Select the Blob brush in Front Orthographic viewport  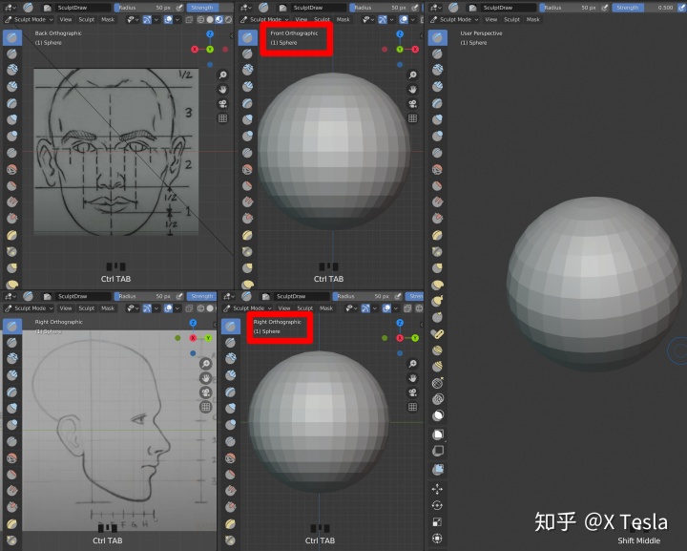pyautogui.click(x=247, y=136)
